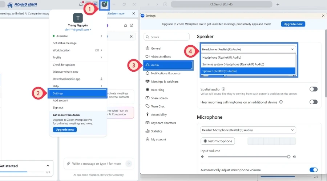Open Settings from the profile menu
Image resolution: width=327 pixels, height=181 pixels.
coord(78,93)
